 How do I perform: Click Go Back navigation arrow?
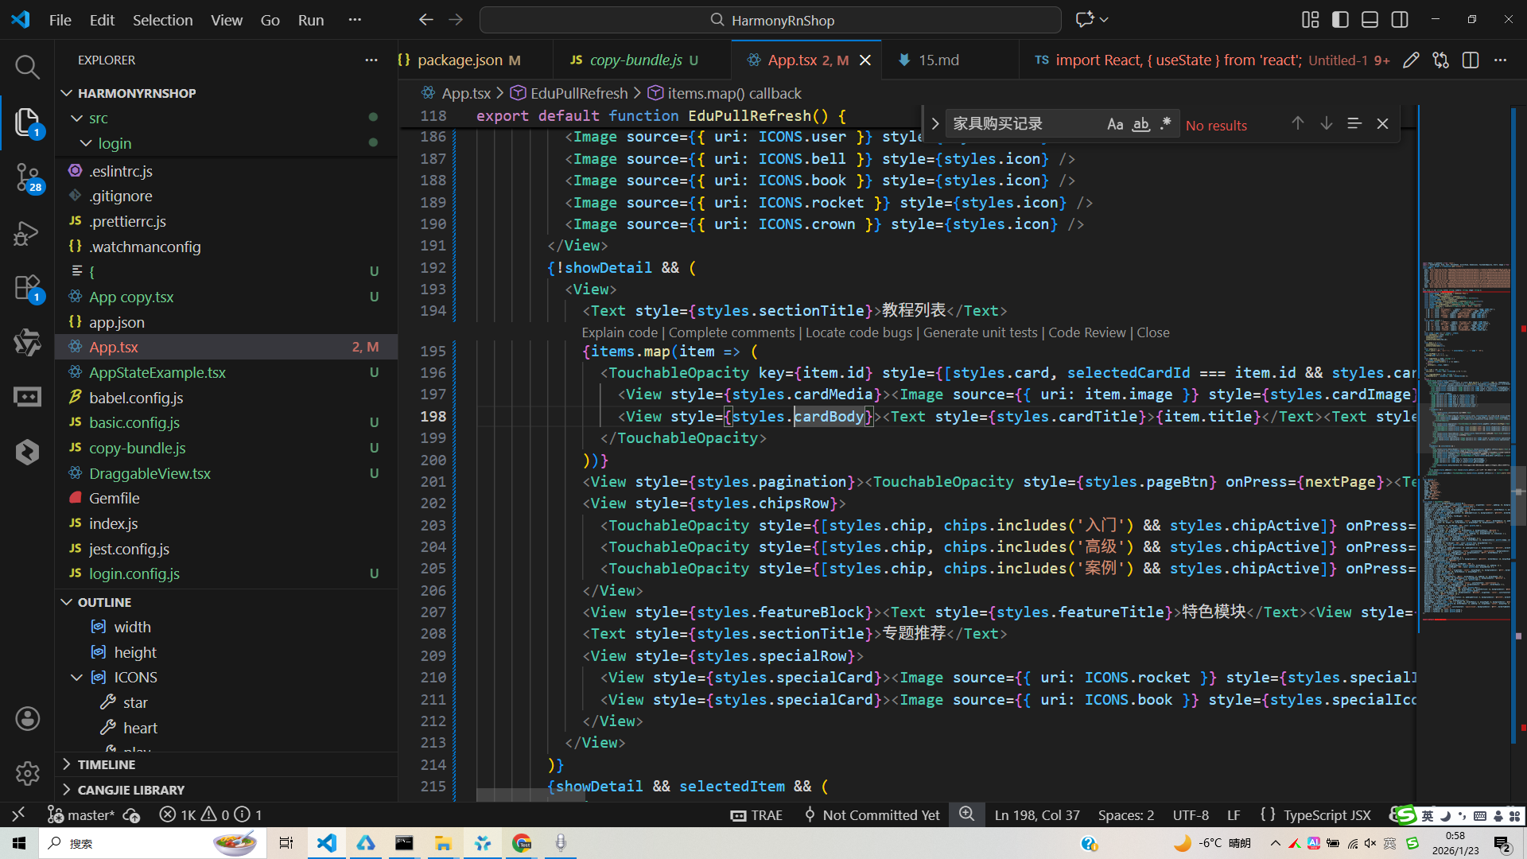click(x=426, y=20)
